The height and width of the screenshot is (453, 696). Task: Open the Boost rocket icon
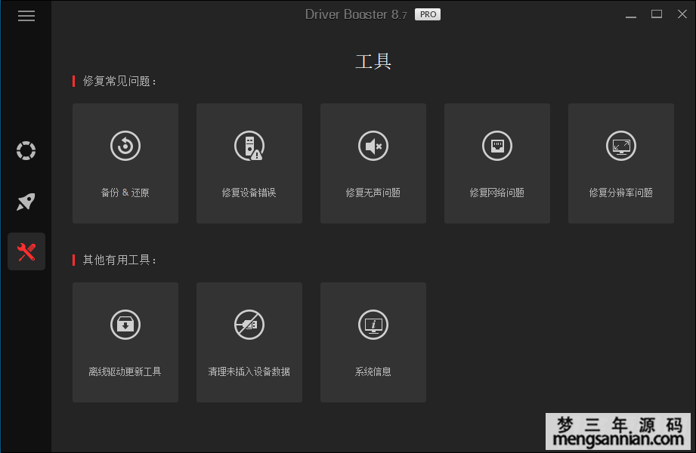coord(26,202)
